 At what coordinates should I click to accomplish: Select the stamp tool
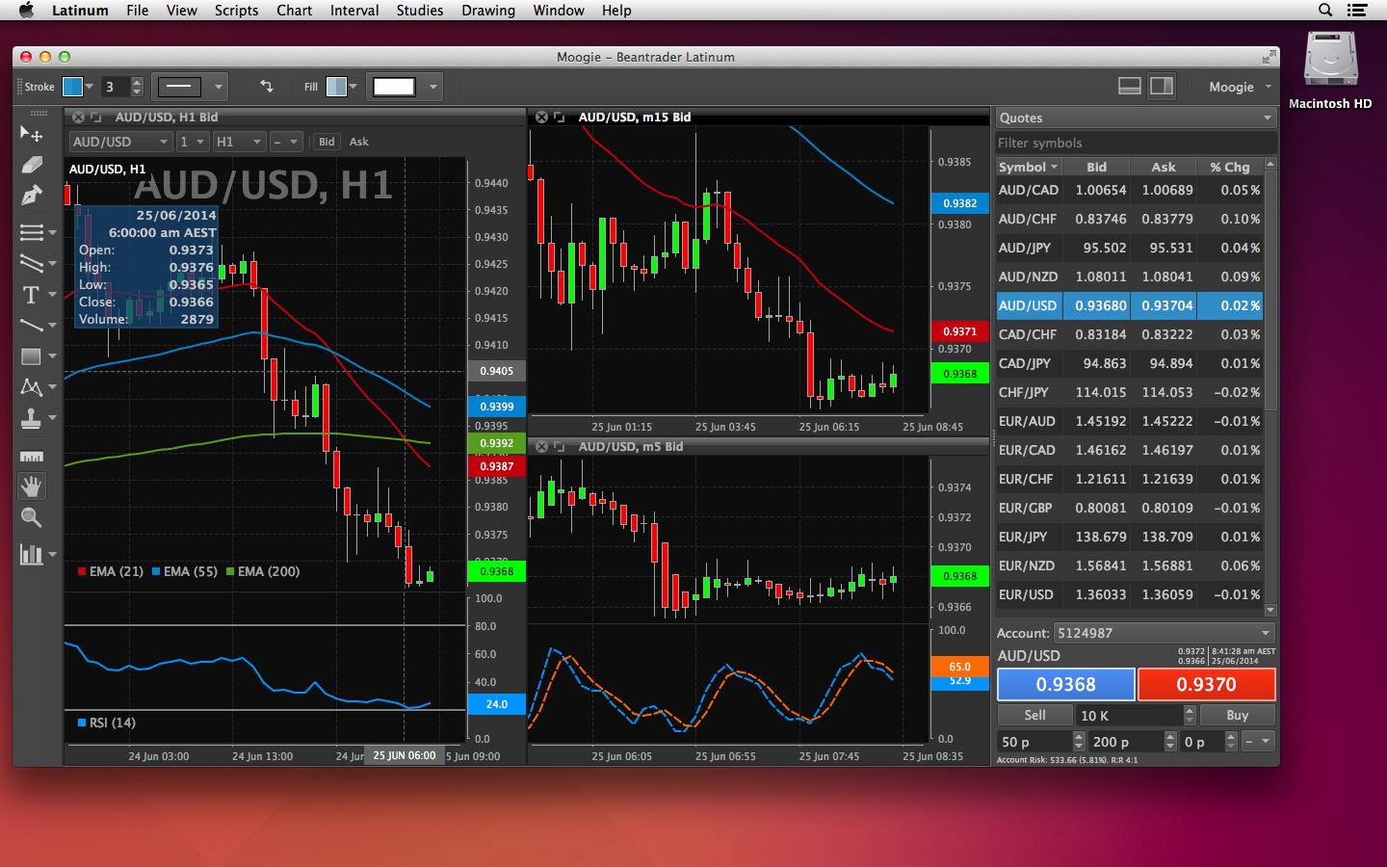[x=31, y=418]
